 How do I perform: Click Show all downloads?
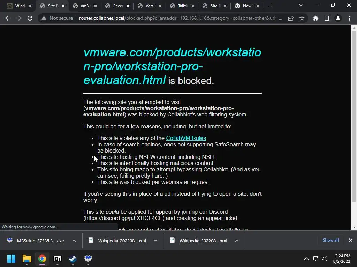pyautogui.click(x=331, y=240)
